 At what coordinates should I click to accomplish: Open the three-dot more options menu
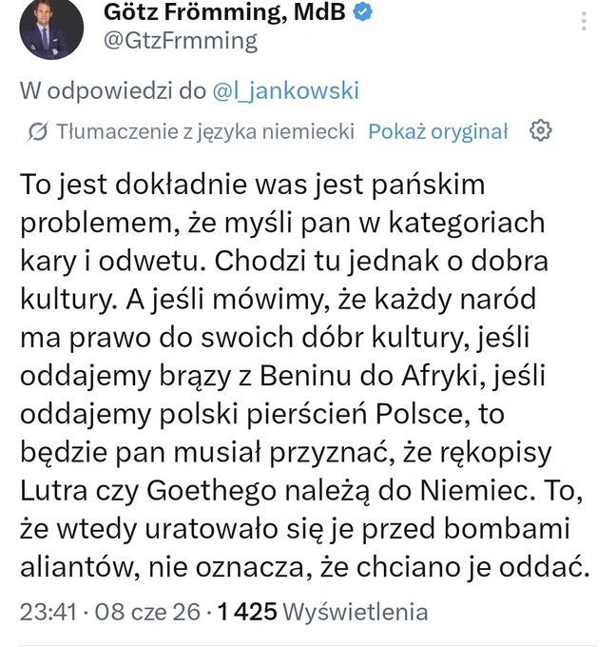[584, 21]
